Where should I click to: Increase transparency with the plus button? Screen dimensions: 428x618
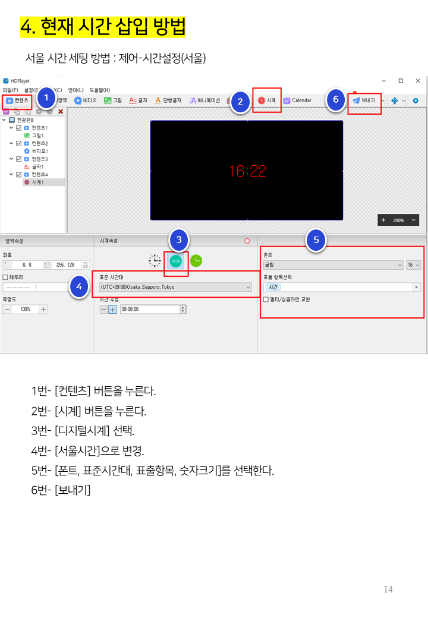(x=43, y=310)
